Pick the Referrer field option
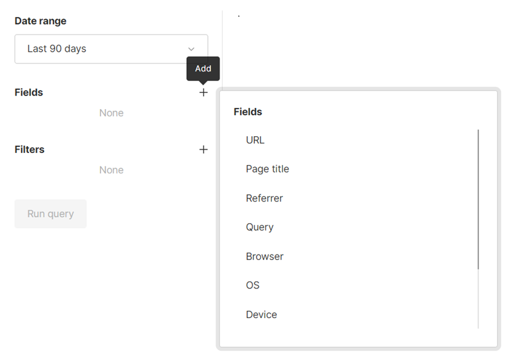 tap(264, 198)
